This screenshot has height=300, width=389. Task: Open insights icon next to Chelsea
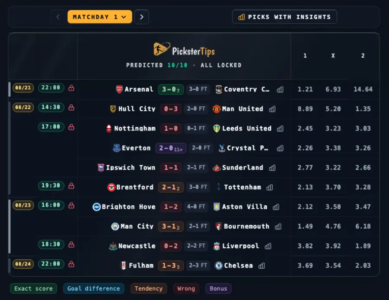(261, 266)
